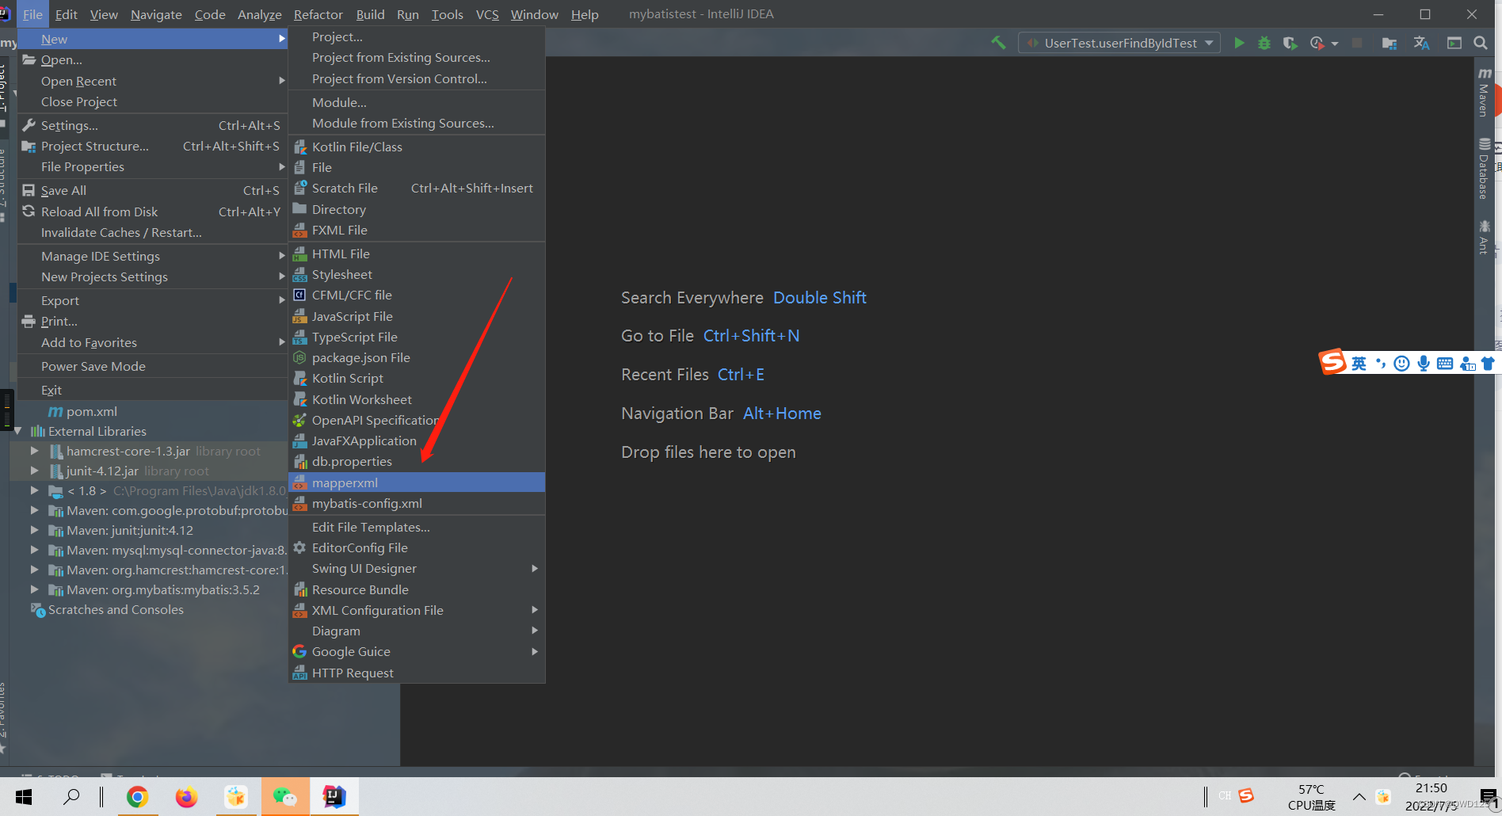Click the Sogou input method logo
Image resolution: width=1502 pixels, height=816 pixels.
pos(1332,362)
